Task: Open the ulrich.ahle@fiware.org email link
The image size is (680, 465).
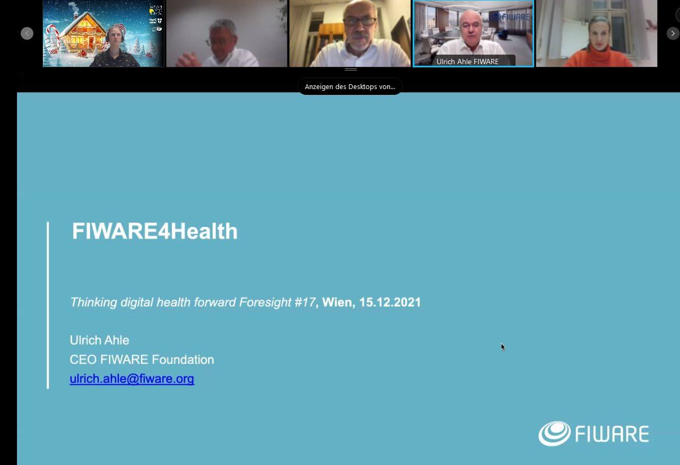Action: click(x=132, y=379)
